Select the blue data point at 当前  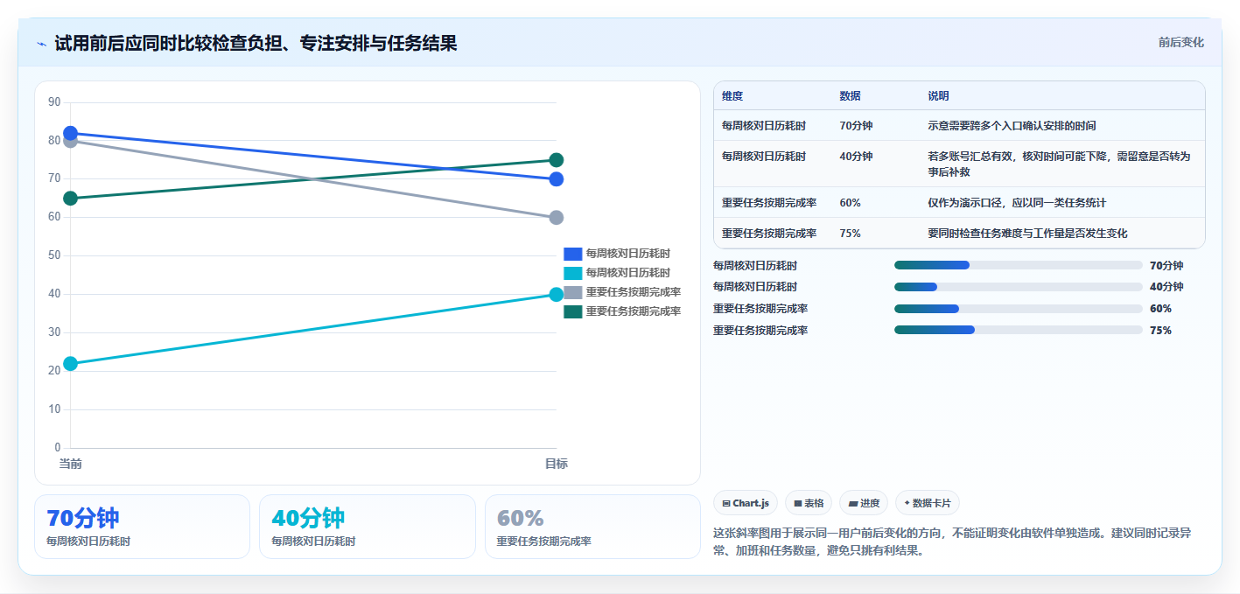tap(70, 134)
